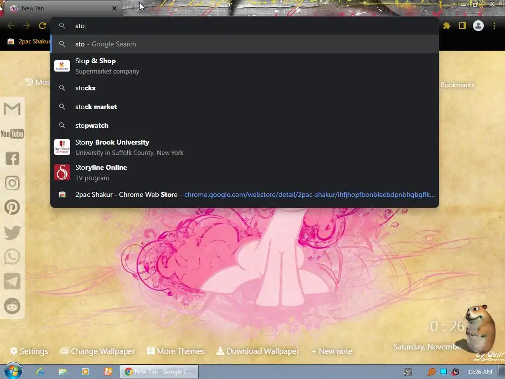Open Windows Explorer from taskbar
This screenshot has height=379, width=505.
63,372
